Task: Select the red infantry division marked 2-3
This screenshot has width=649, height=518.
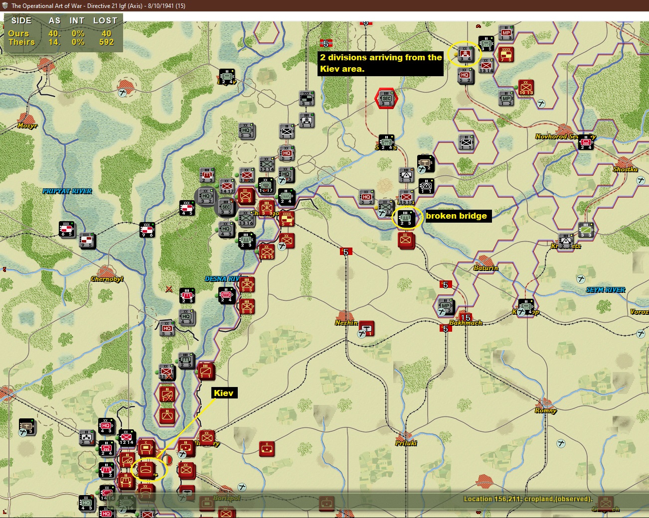Action: click(x=246, y=196)
